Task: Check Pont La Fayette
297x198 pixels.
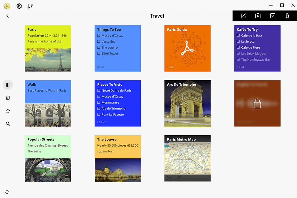Action: pyautogui.click(x=98, y=114)
